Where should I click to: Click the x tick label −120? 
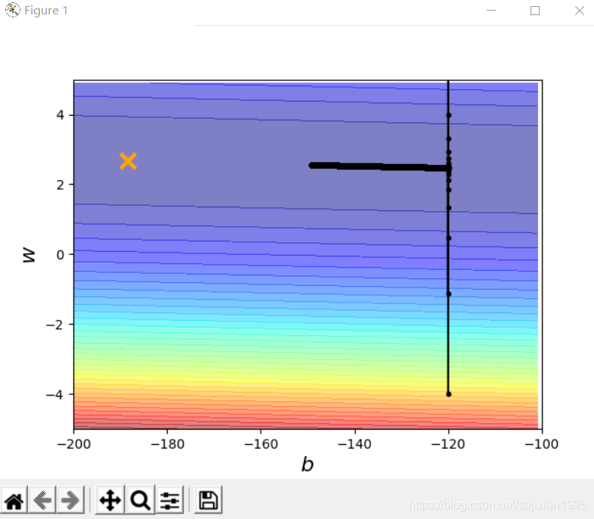[x=448, y=444]
